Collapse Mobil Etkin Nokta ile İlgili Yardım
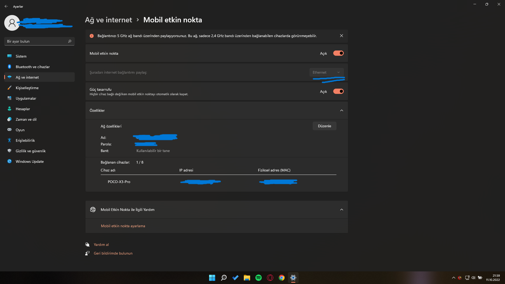 click(341, 210)
